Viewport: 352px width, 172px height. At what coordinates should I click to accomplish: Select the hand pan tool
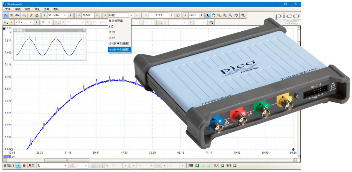[213, 15]
